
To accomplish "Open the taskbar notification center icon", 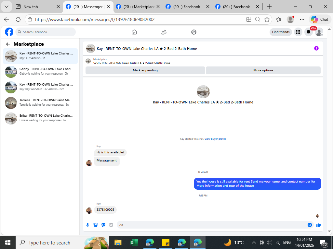I will (x=324, y=243).
